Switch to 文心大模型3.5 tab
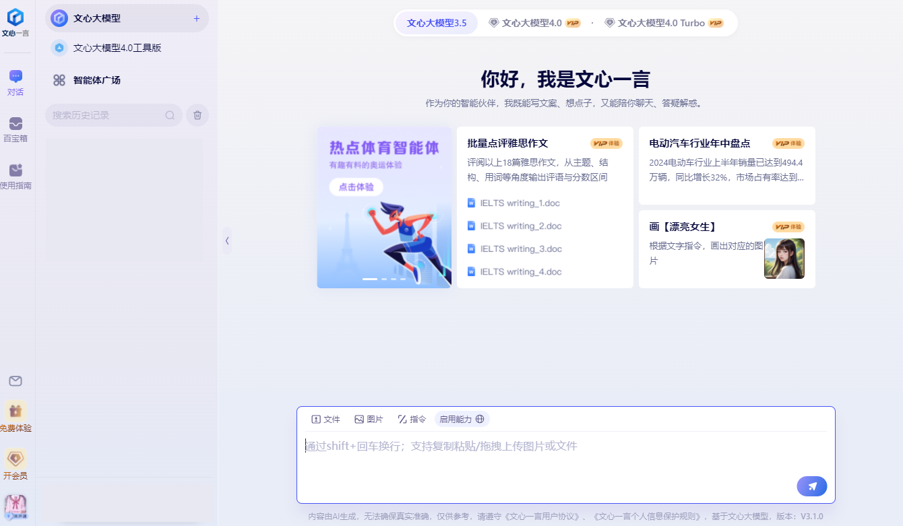The width and height of the screenshot is (903, 526). tap(437, 23)
